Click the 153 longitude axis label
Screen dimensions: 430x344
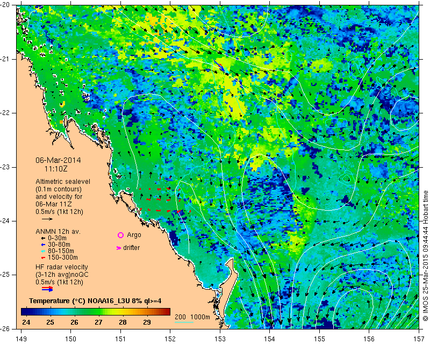point(220,339)
